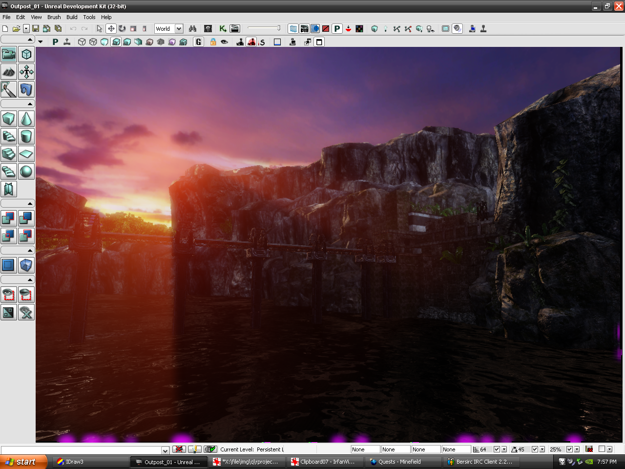This screenshot has height=469, width=625.
Task: Open the Build menu
Action: (72, 17)
